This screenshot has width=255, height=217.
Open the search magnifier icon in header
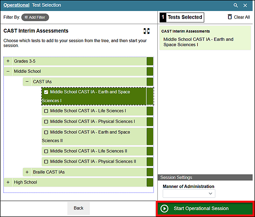click(236, 5)
